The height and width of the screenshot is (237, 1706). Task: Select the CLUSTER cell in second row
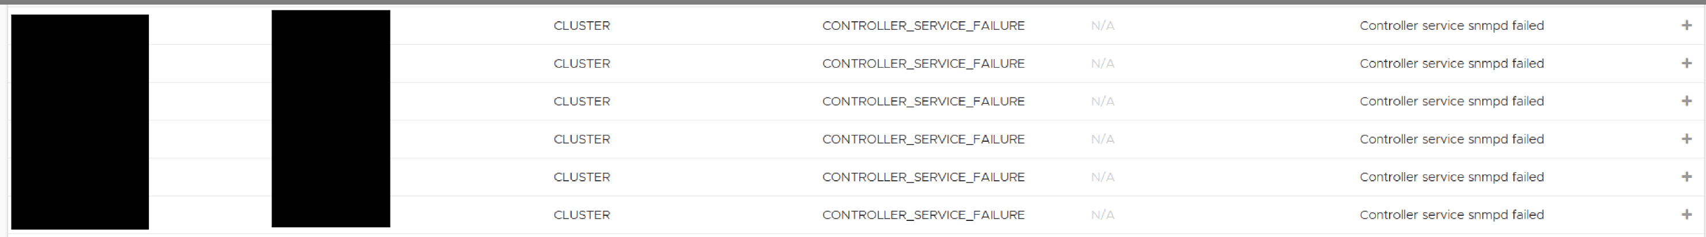coord(582,63)
